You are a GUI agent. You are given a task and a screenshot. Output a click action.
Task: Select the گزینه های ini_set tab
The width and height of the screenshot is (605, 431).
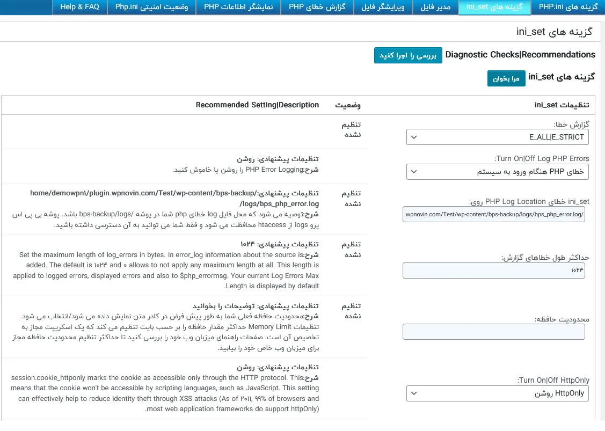pos(494,7)
